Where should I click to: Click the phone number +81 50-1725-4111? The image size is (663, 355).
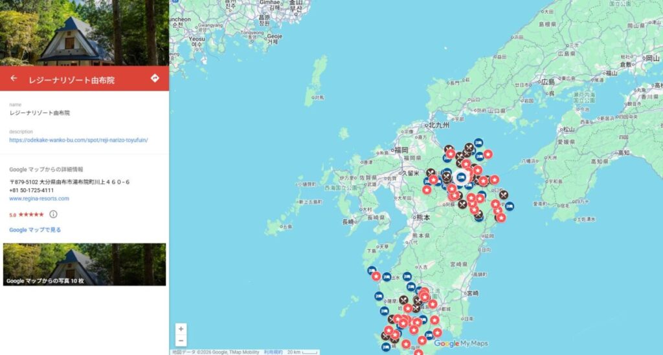(32, 190)
